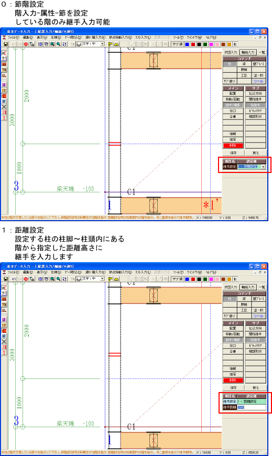Toggle the 影 shadow button in upper window toolbar

tap(235, 44)
